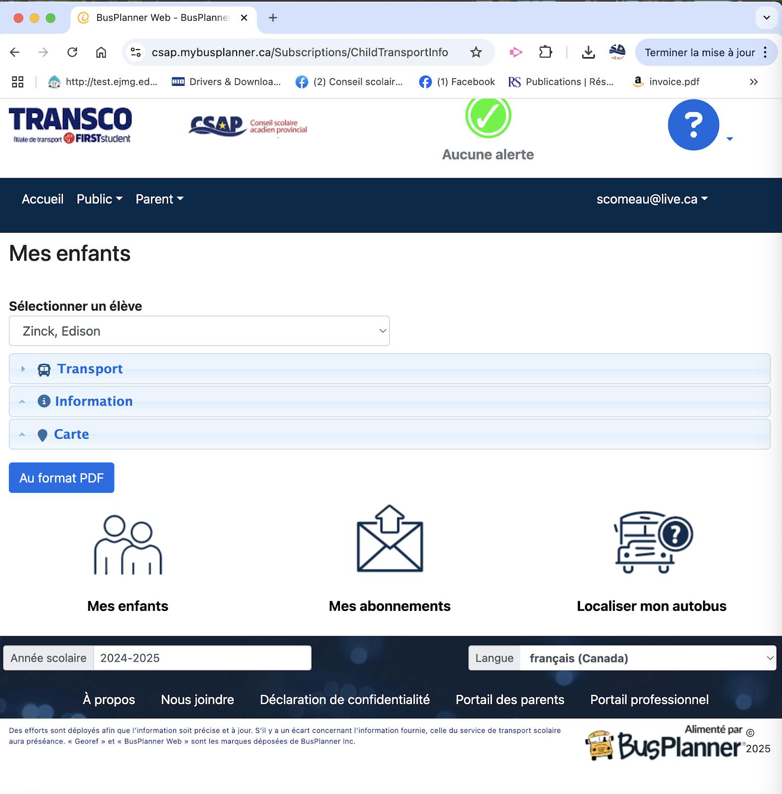This screenshot has width=782, height=794.
Task: Open the (1) Facebook bookmark
Action: point(457,82)
